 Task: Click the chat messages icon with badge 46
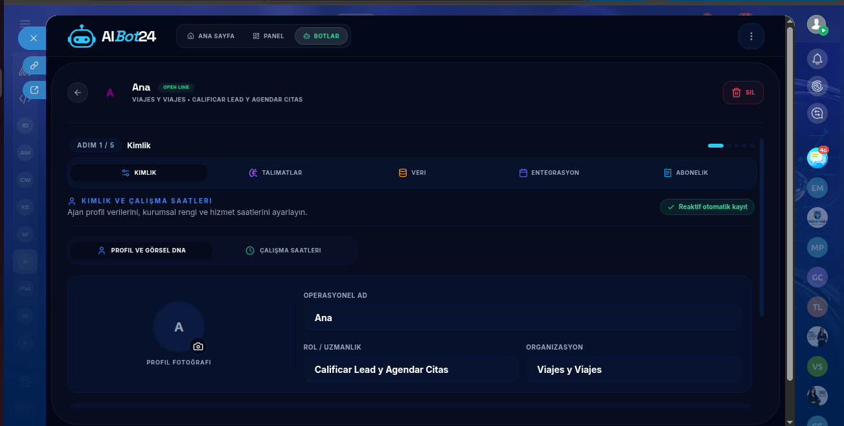click(817, 157)
